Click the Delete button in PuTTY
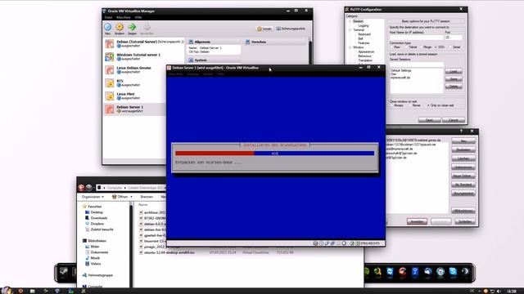524x294 pixels. pos(454,87)
